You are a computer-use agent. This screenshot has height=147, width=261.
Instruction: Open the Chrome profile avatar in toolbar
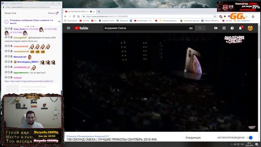pos(253,16)
